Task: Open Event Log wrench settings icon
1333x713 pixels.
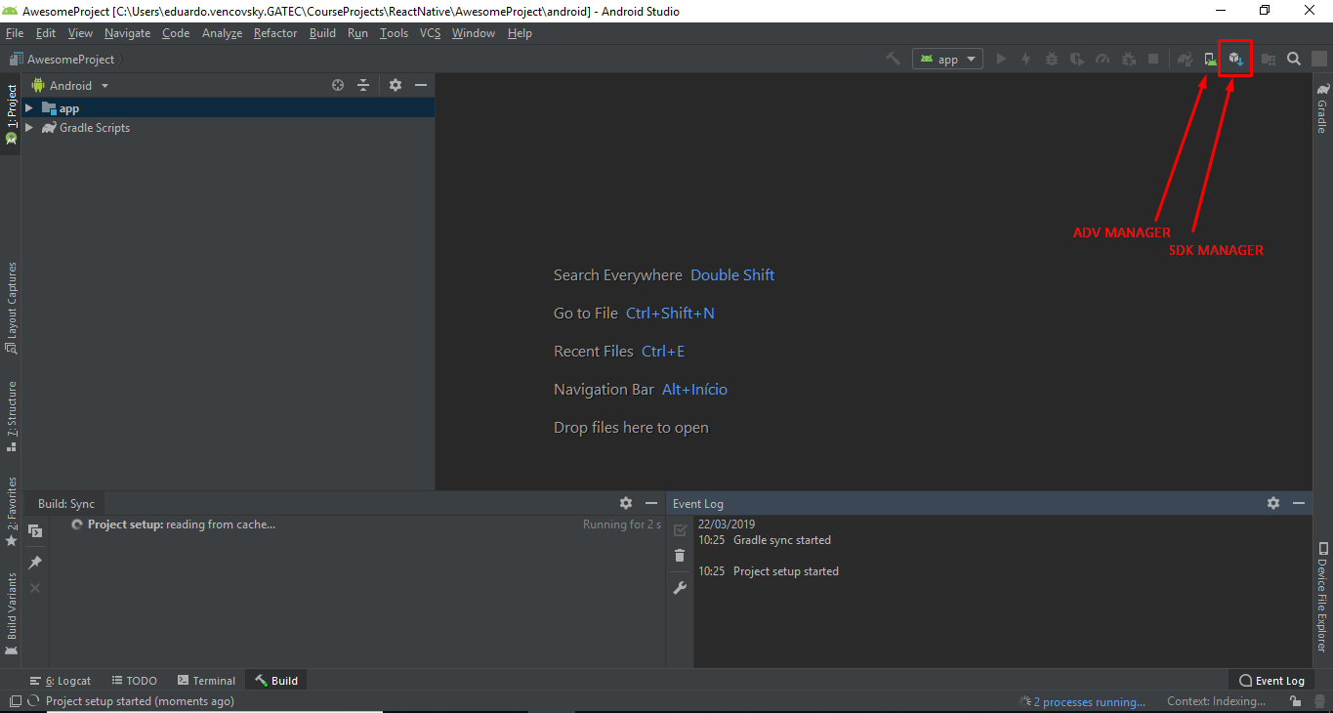Action: pos(680,587)
